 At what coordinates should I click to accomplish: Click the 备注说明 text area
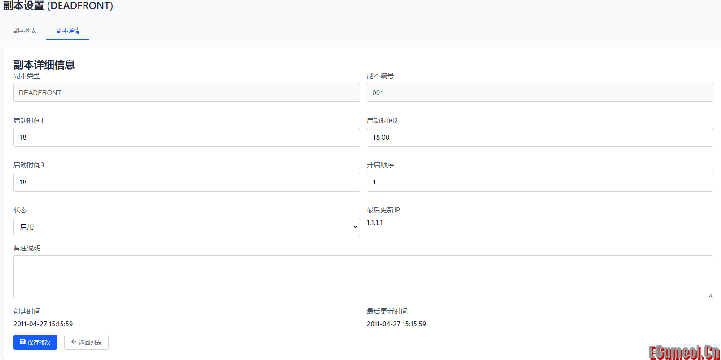[363, 277]
